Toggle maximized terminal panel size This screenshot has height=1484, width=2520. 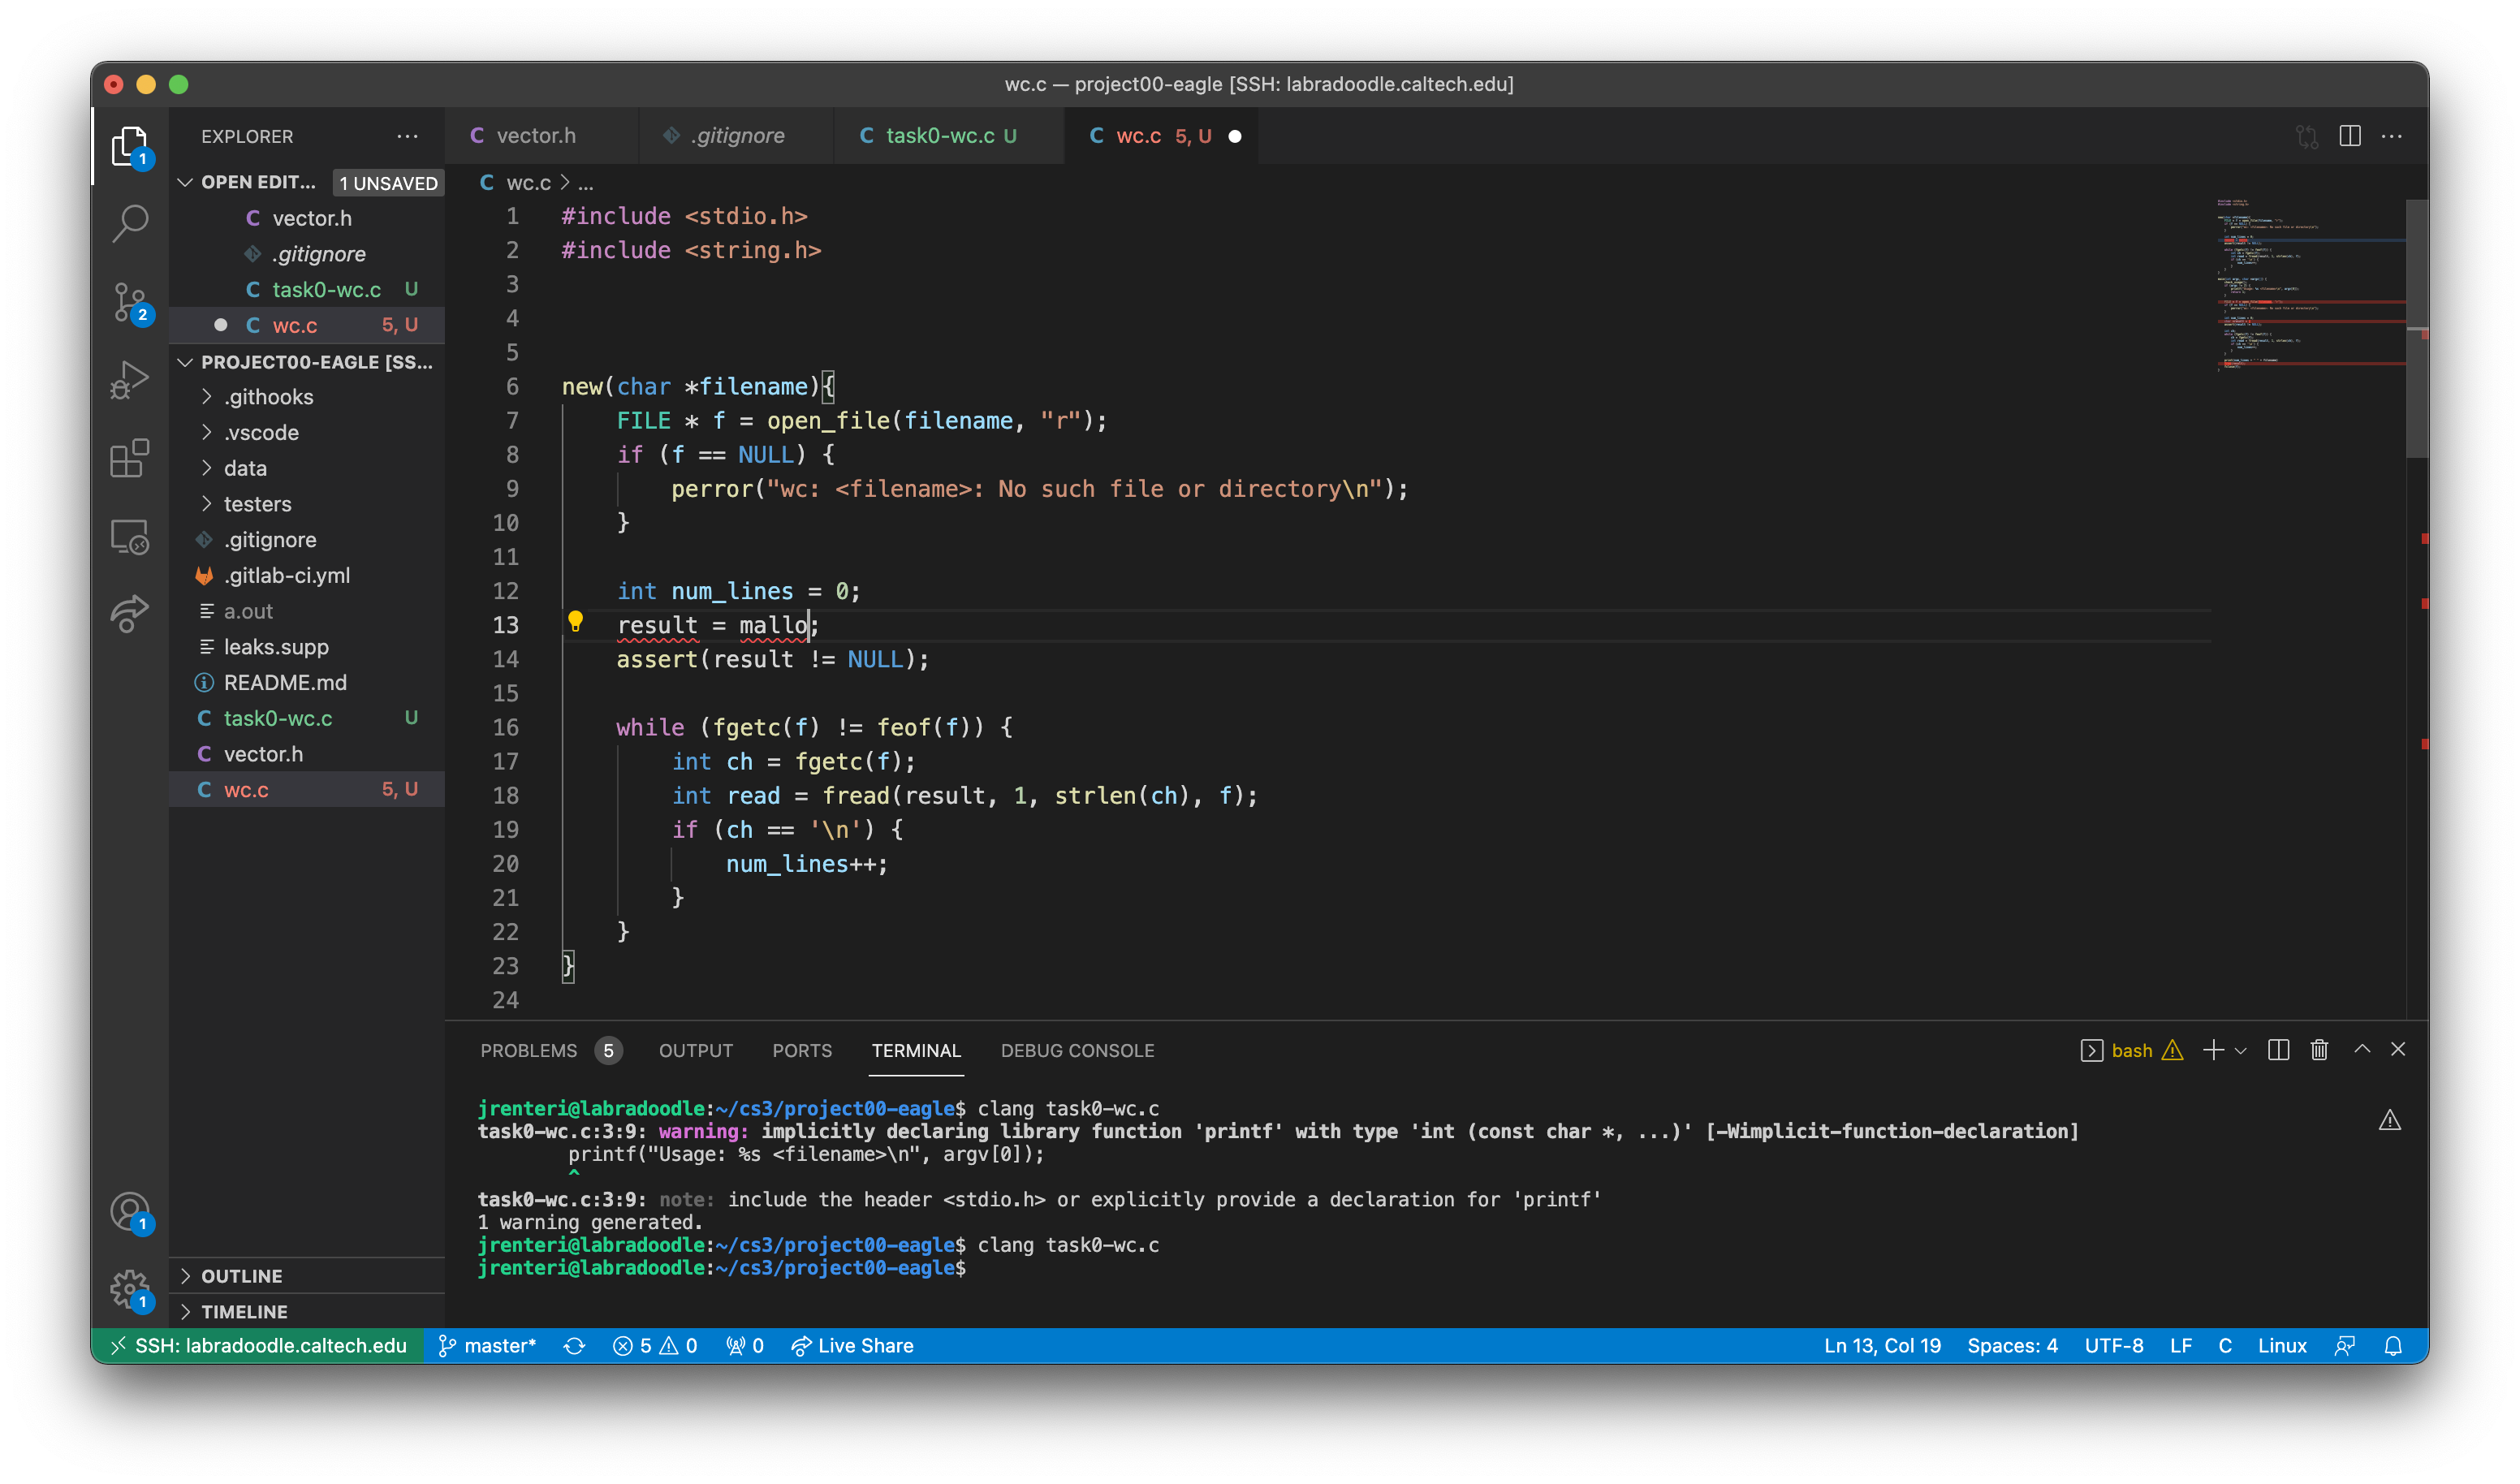click(x=2361, y=1050)
